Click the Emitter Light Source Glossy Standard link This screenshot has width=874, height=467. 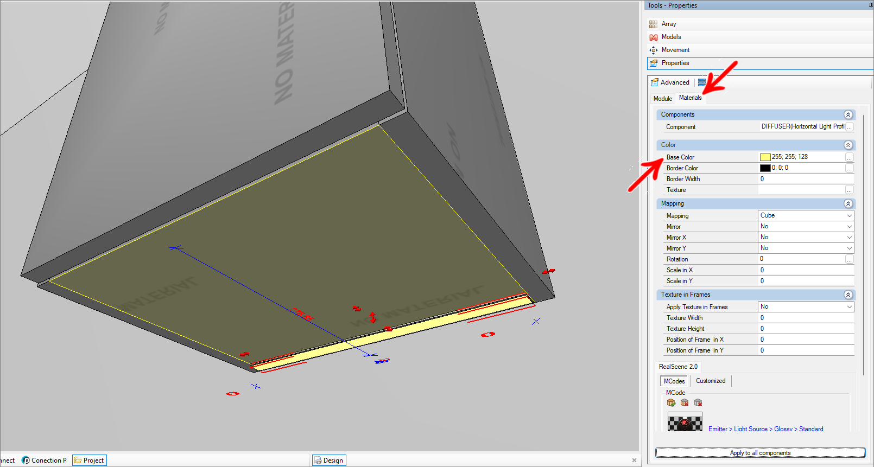pyautogui.click(x=765, y=429)
